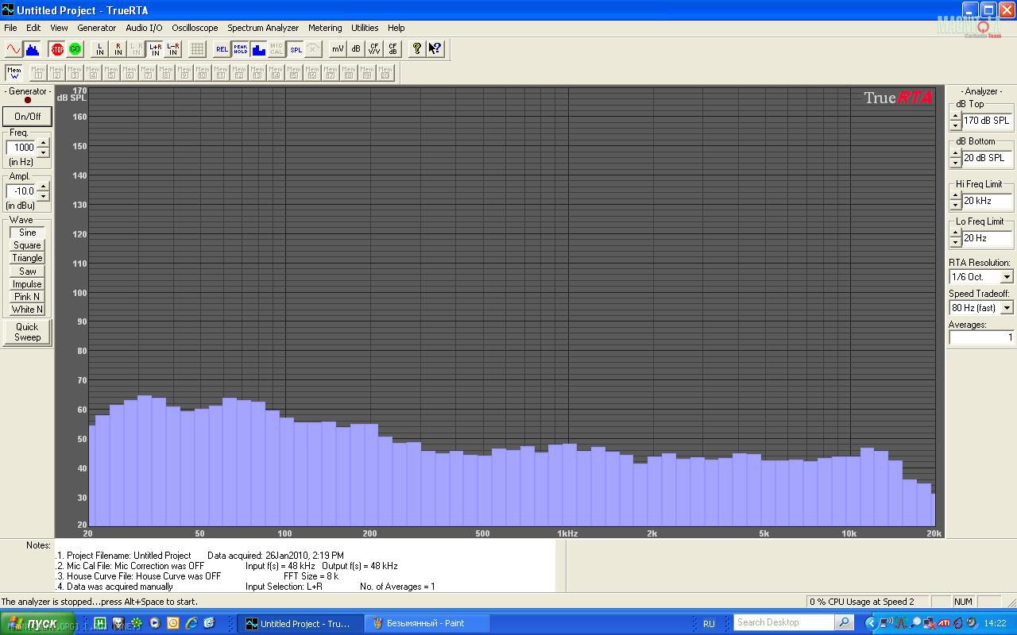
Task: Expand the Speed Tradeoff dropdown
Action: click(1007, 308)
